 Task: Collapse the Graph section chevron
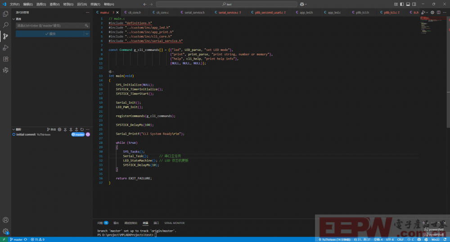click(x=13, y=130)
